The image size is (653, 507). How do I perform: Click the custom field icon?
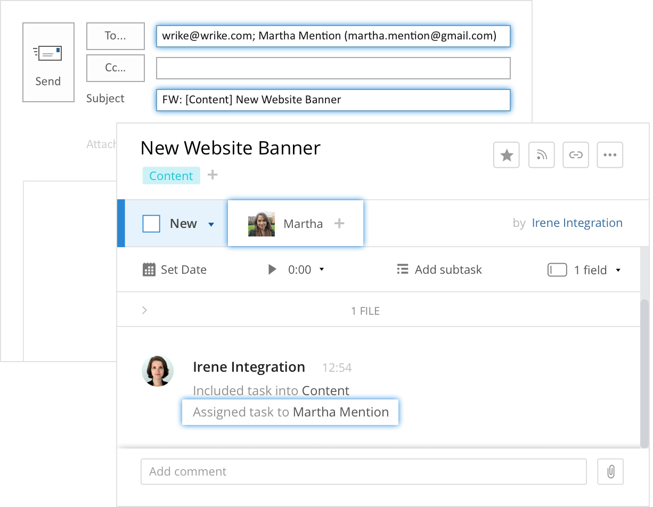tap(557, 270)
